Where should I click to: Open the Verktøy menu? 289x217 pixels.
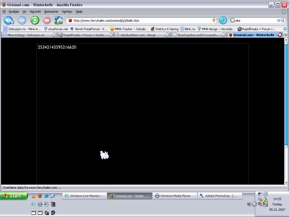click(67, 12)
